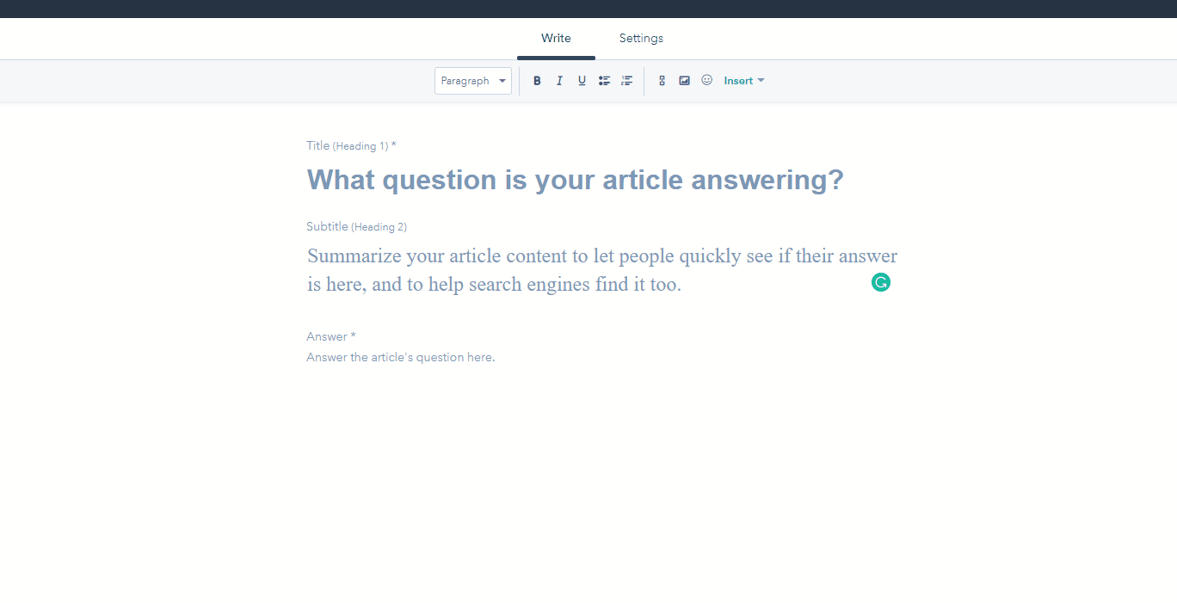Click the dark navigation bar at top

click(x=588, y=9)
